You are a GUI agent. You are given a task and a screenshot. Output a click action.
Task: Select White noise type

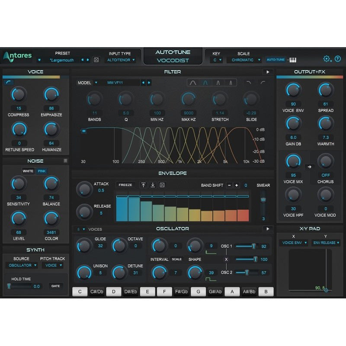[28, 171]
